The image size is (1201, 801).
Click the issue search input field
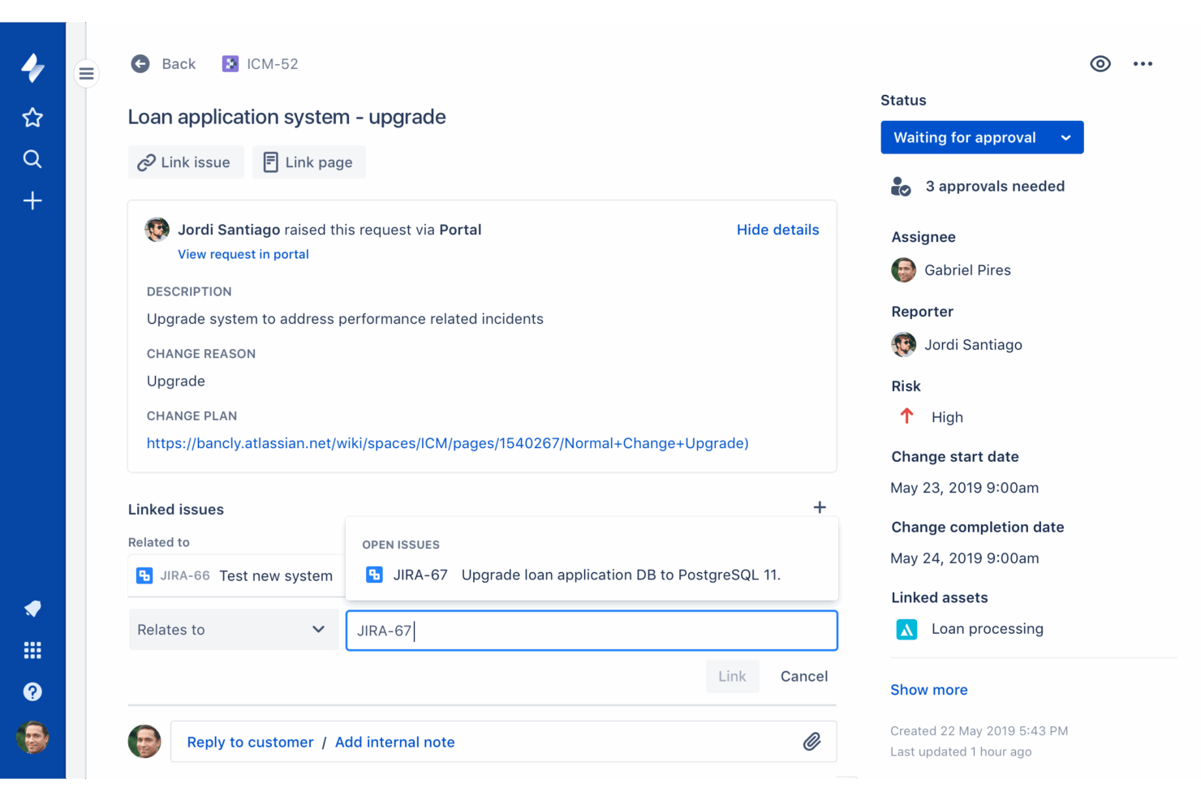coord(591,631)
